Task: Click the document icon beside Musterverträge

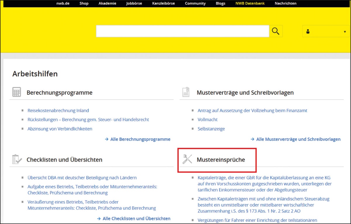Action: (x=186, y=92)
